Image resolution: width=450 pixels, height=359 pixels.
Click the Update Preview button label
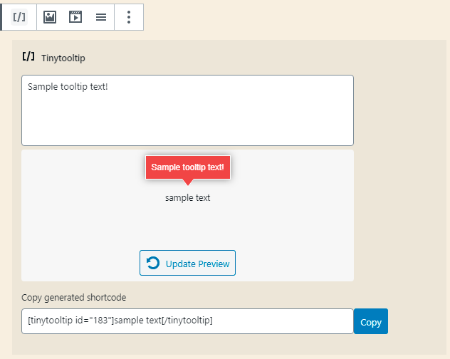[197, 264]
